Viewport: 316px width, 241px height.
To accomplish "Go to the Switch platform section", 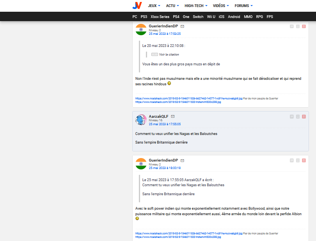I will [x=198, y=17].
